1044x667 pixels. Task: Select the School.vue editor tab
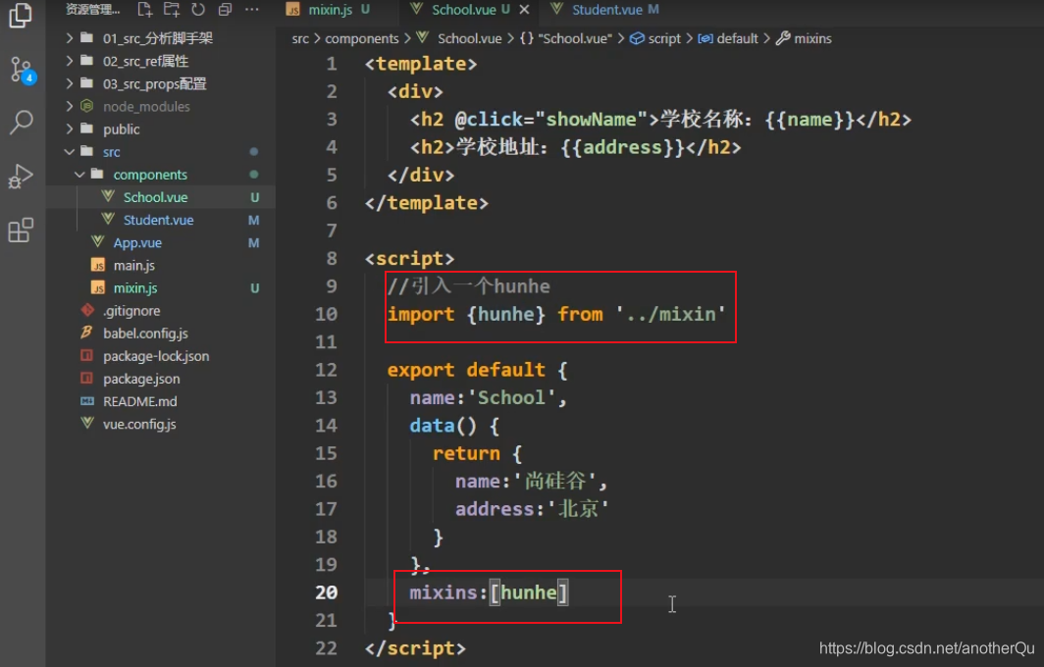(463, 10)
